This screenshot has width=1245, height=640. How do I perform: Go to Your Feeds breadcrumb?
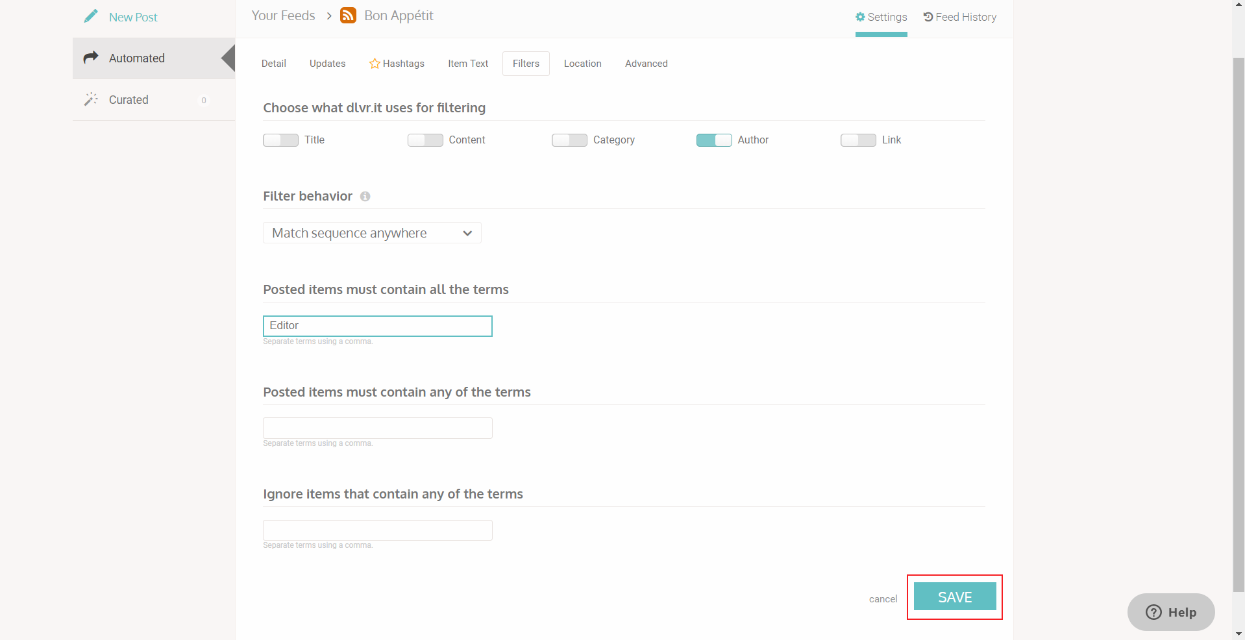[x=283, y=16]
